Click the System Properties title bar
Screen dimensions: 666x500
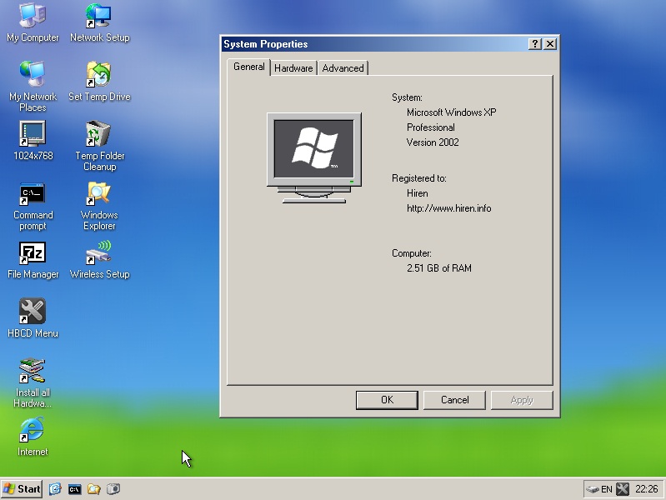click(x=373, y=44)
